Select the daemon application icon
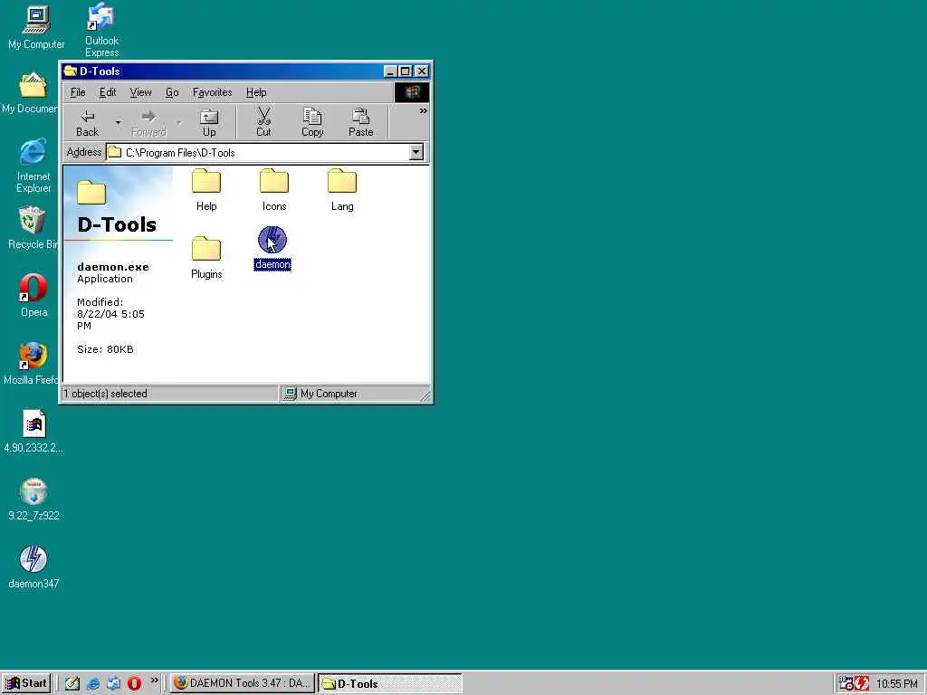927x695 pixels. coord(272,248)
